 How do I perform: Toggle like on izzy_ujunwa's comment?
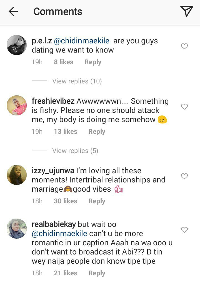click(184, 176)
